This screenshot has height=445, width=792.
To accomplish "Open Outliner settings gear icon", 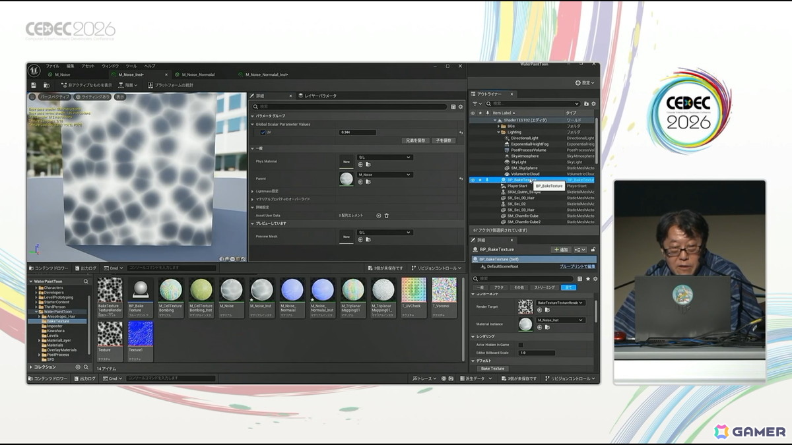I will (593, 104).
